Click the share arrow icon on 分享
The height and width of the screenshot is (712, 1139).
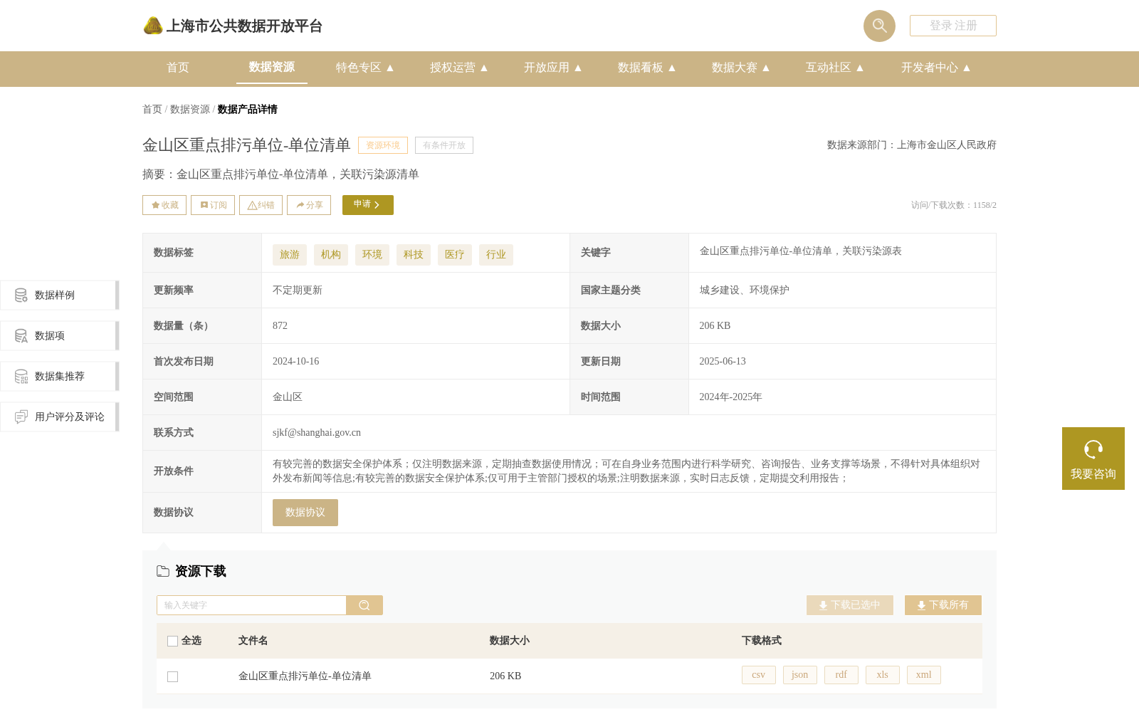pyautogui.click(x=300, y=205)
